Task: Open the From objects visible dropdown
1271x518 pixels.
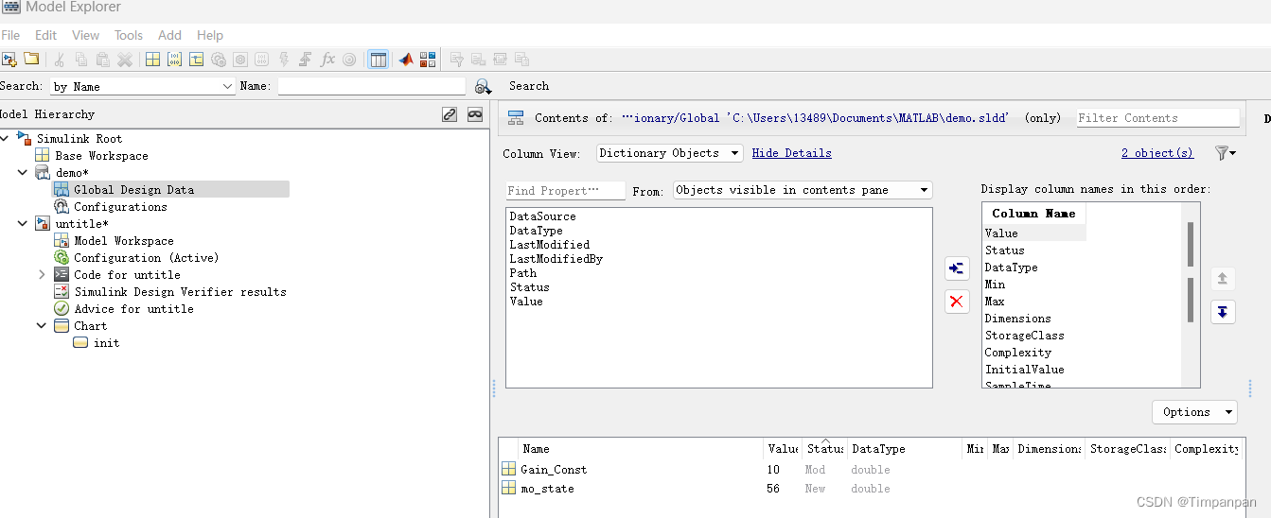Action: tap(803, 190)
